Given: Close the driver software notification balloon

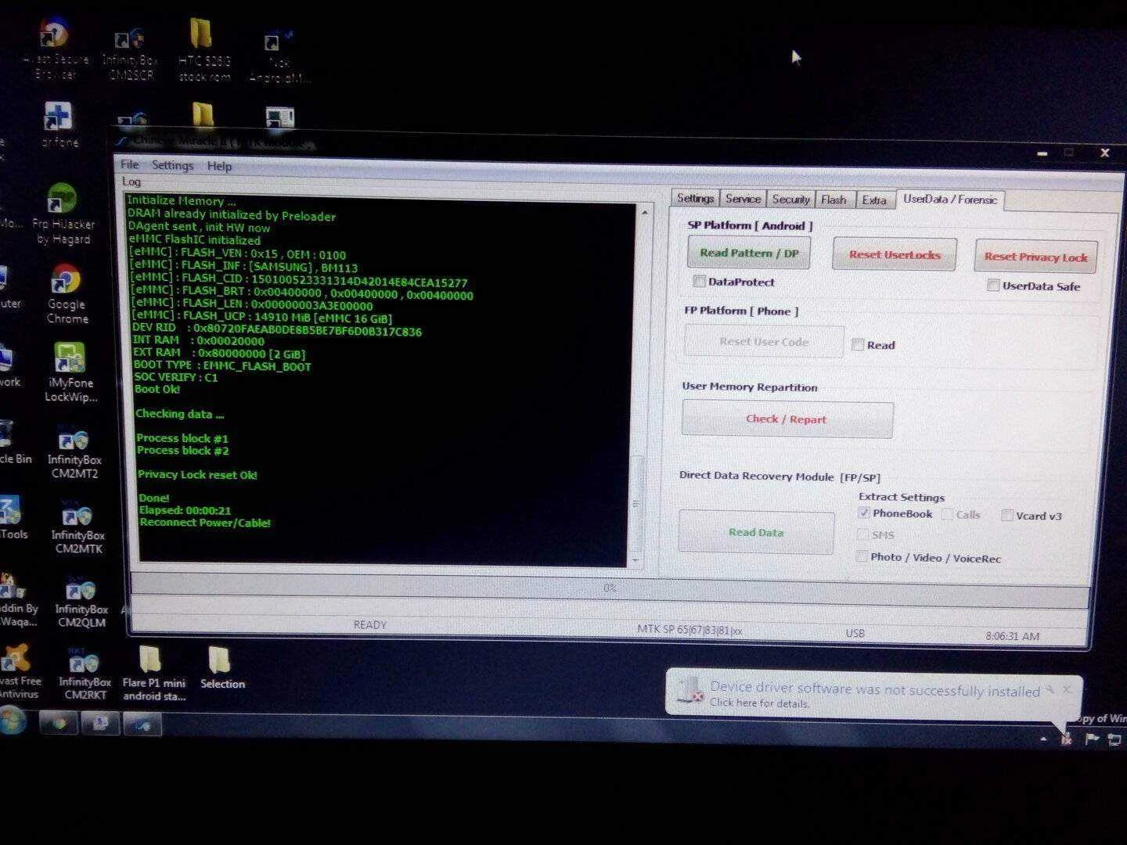Looking at the screenshot, I should [1066, 689].
